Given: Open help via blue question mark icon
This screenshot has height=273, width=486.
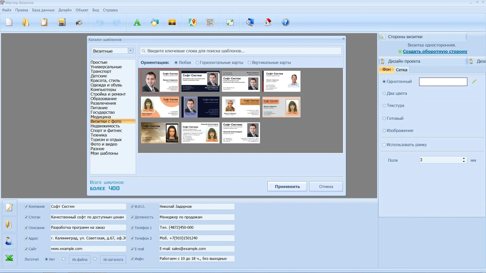Looking at the screenshot, I should pos(285,22).
